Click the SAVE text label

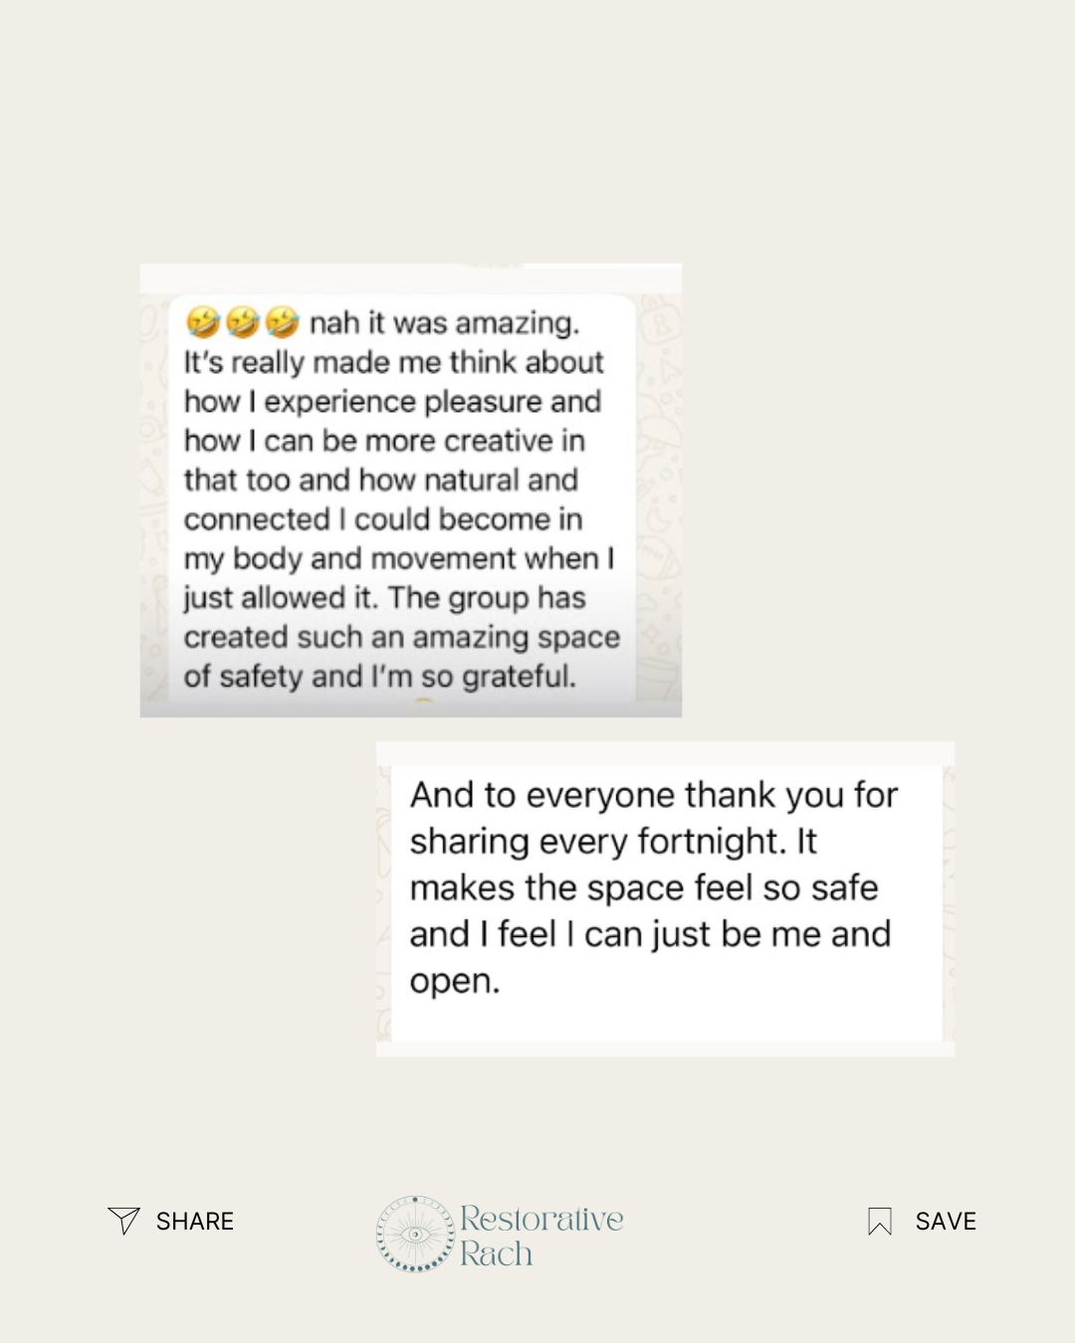[946, 1222]
